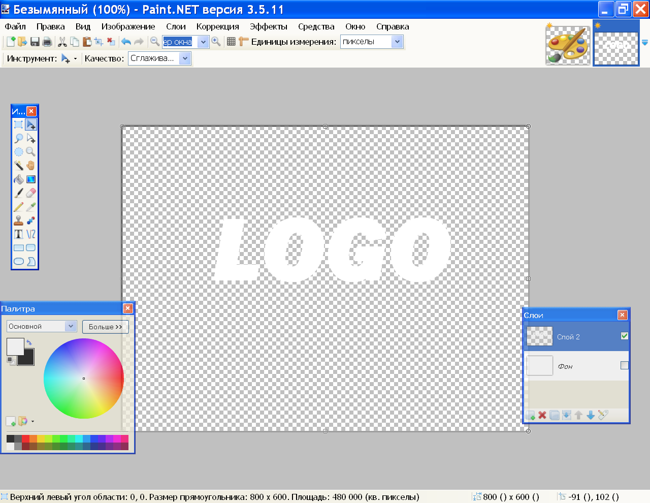Select the Pencil tool
Image resolution: width=650 pixels, height=503 pixels.
tap(19, 207)
